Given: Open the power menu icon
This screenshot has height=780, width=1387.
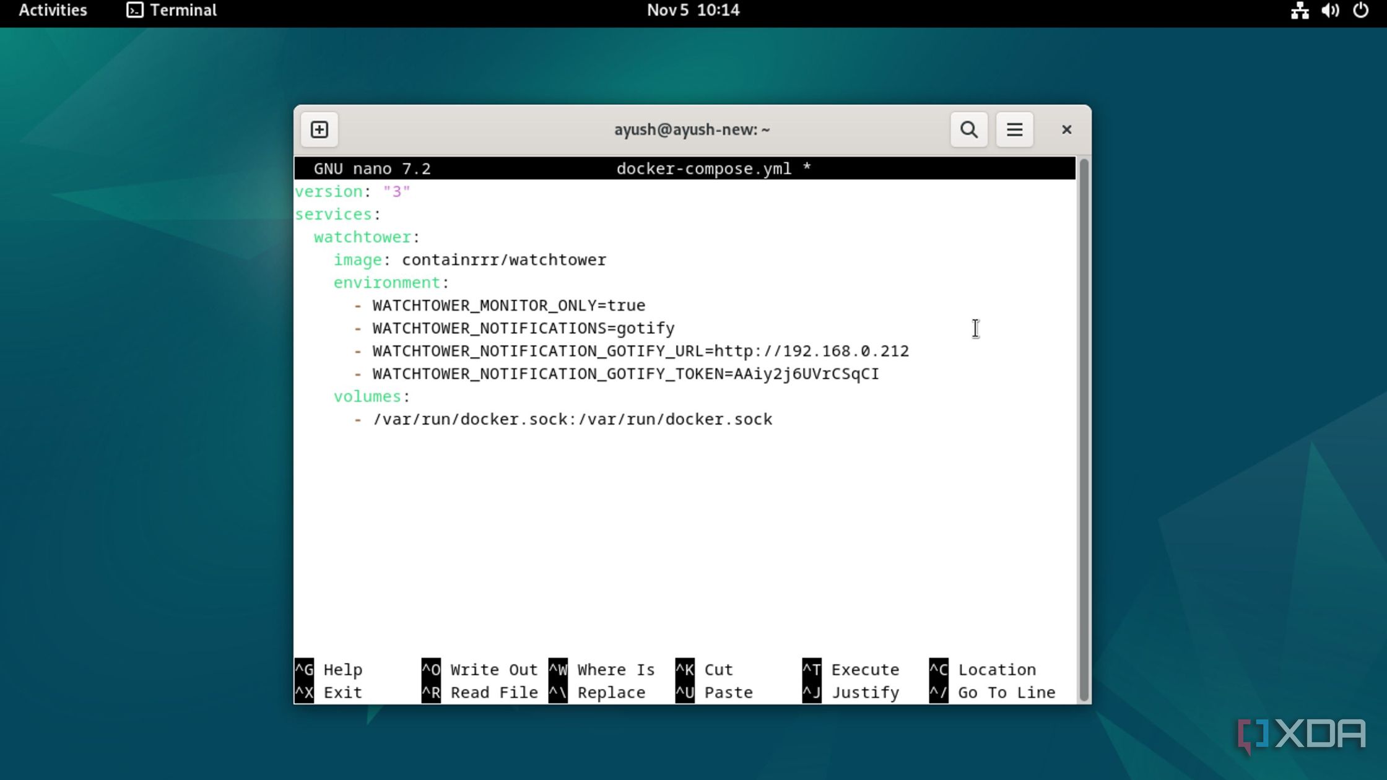Looking at the screenshot, I should point(1360,11).
